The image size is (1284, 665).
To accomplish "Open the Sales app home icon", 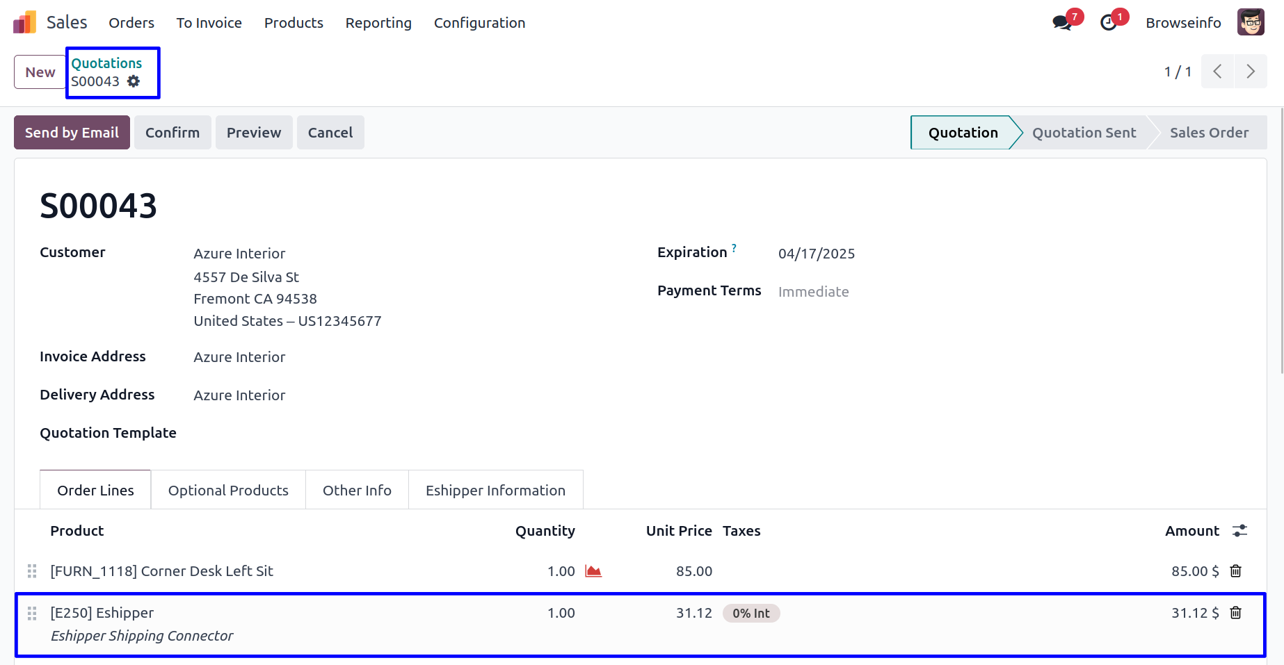I will [24, 23].
